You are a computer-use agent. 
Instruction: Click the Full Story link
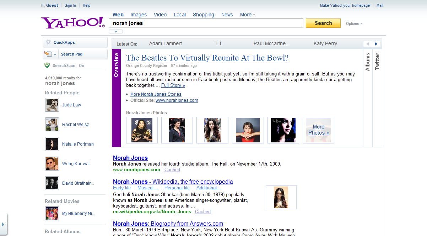173,85
